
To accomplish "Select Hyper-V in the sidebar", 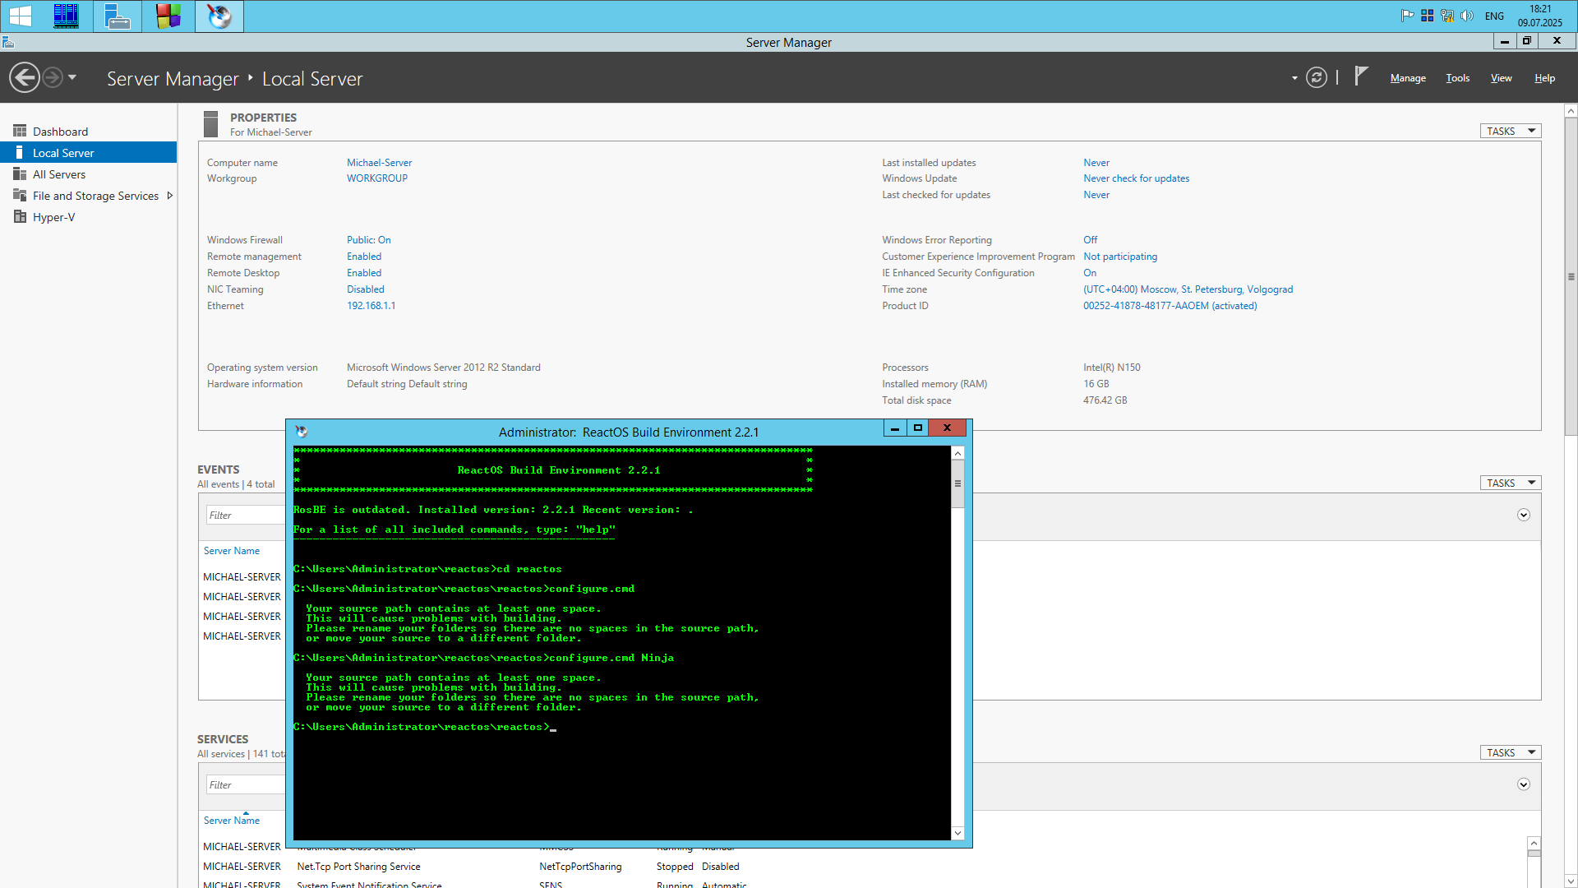I will (x=53, y=217).
